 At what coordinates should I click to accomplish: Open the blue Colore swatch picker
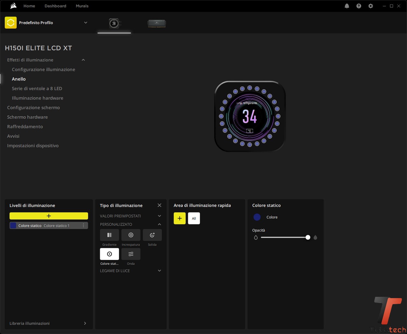(257, 217)
